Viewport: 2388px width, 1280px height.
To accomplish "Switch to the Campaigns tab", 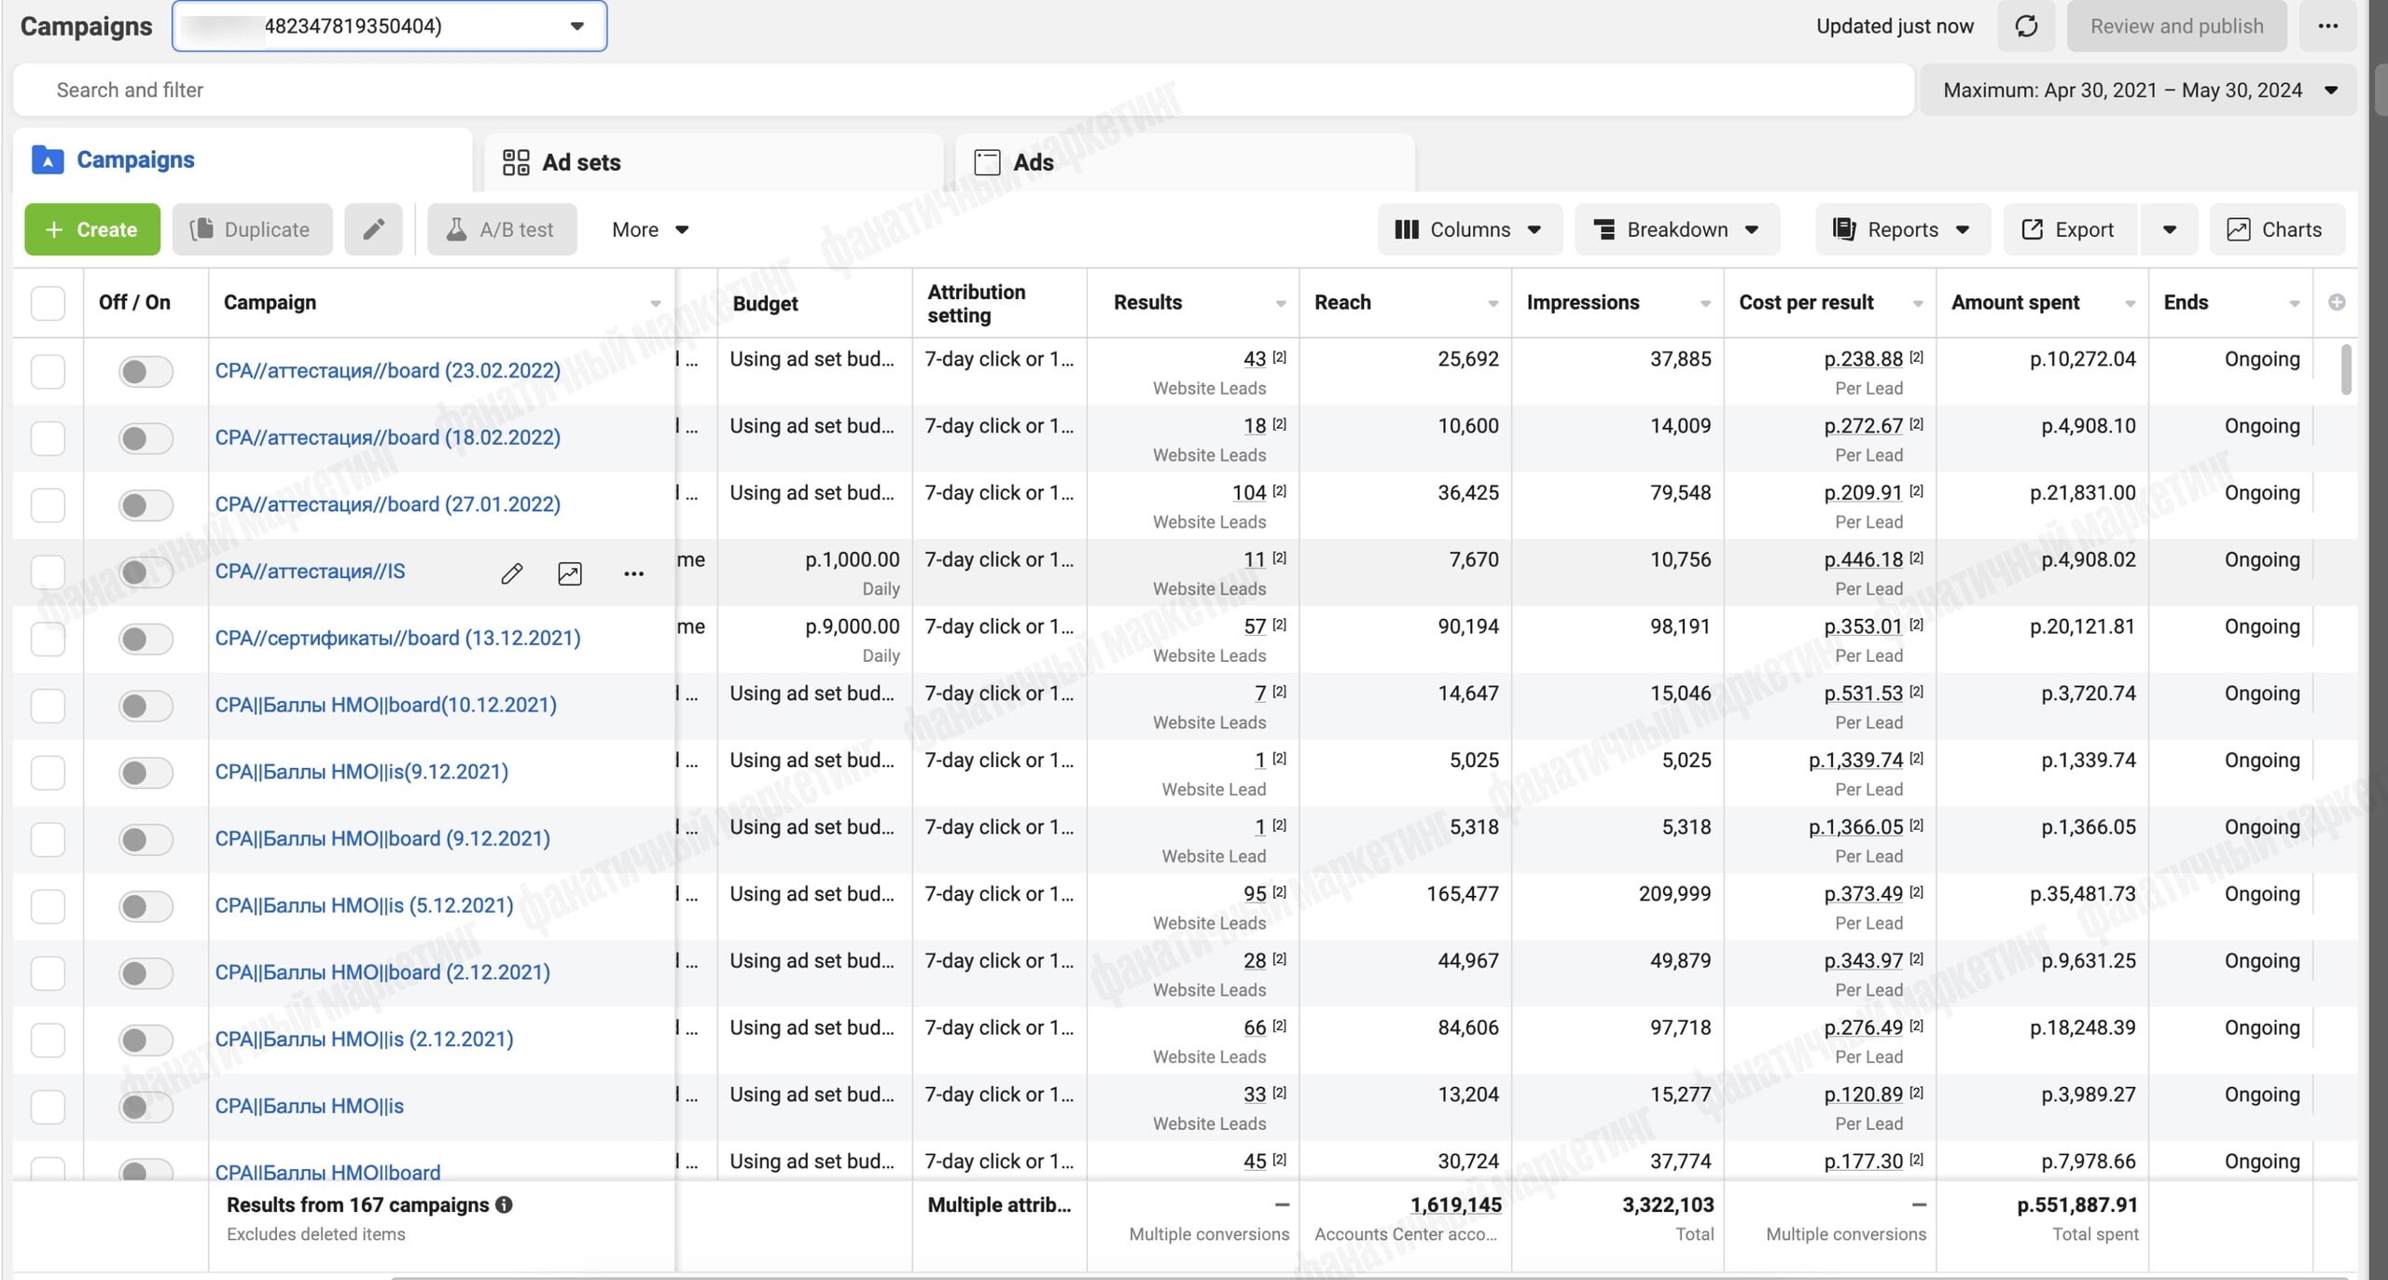I will pyautogui.click(x=243, y=160).
